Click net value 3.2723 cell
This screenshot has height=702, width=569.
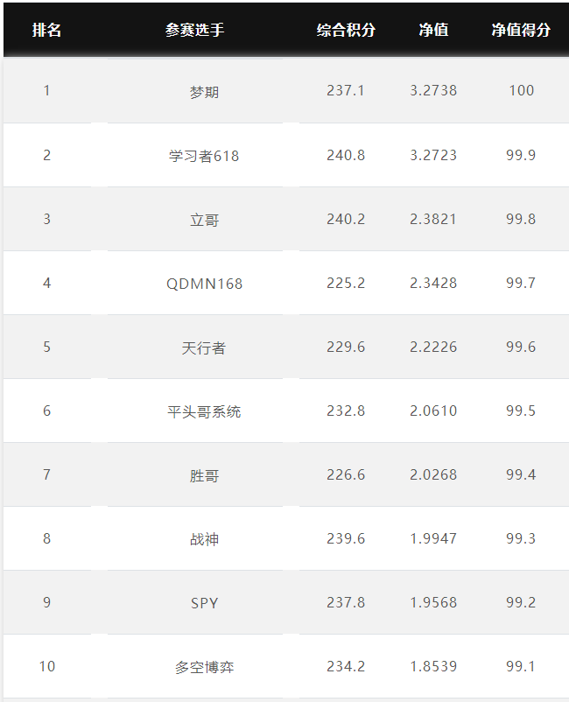[x=433, y=155]
